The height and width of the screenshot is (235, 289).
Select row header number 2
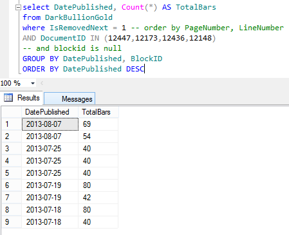[x=12, y=136]
